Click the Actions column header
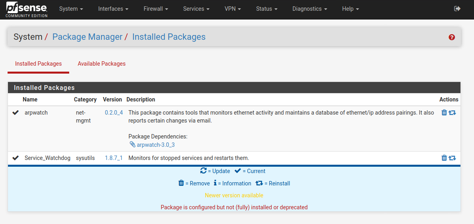This screenshot has height=224, width=474. 449,99
